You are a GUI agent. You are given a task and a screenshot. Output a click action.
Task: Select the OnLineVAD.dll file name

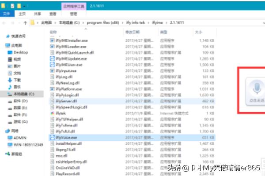coord(68,168)
